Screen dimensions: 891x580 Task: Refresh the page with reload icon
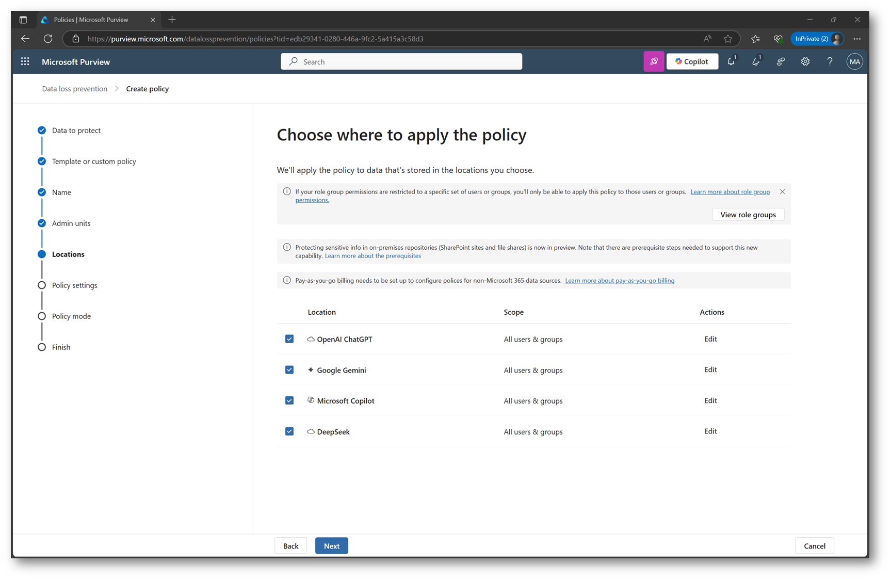tap(48, 39)
